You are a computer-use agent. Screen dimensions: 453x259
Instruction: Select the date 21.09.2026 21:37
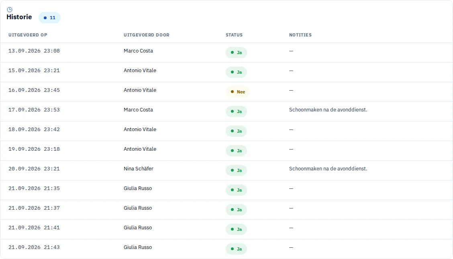click(x=34, y=208)
